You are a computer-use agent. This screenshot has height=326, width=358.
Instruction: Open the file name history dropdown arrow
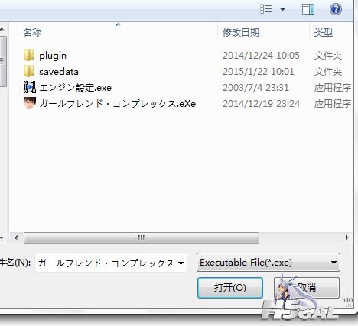click(181, 263)
